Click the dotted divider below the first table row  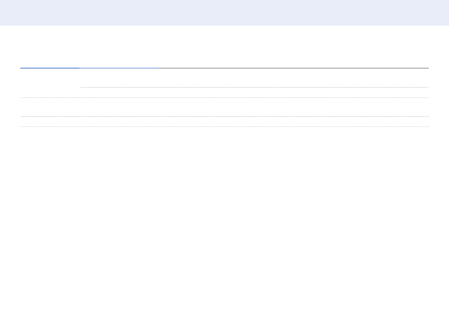click(x=254, y=87)
